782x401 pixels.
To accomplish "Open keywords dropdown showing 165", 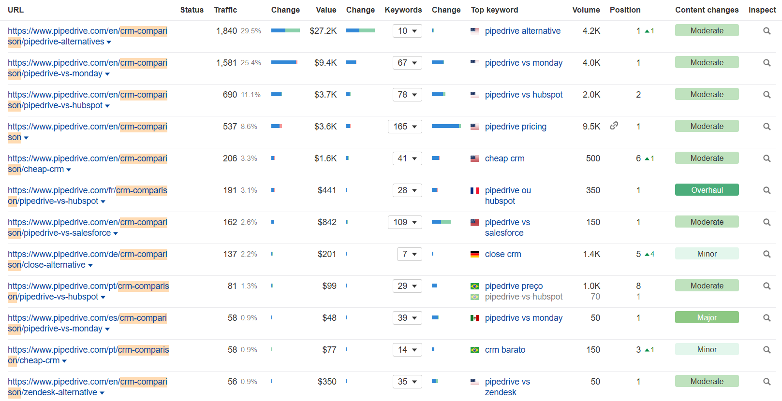I will click(x=405, y=127).
